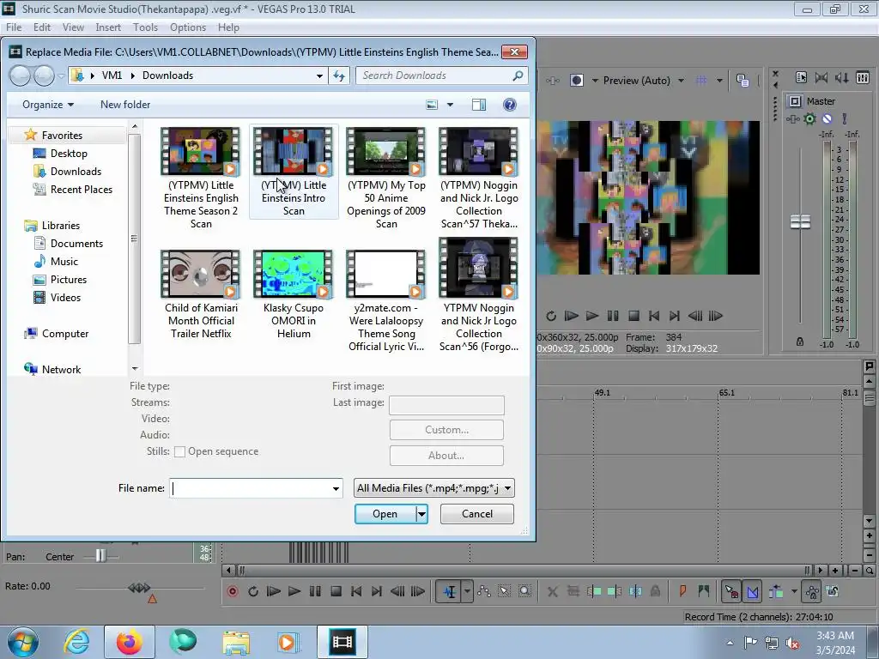
Task: Select the Envelope Edit tool
Action: (484, 591)
